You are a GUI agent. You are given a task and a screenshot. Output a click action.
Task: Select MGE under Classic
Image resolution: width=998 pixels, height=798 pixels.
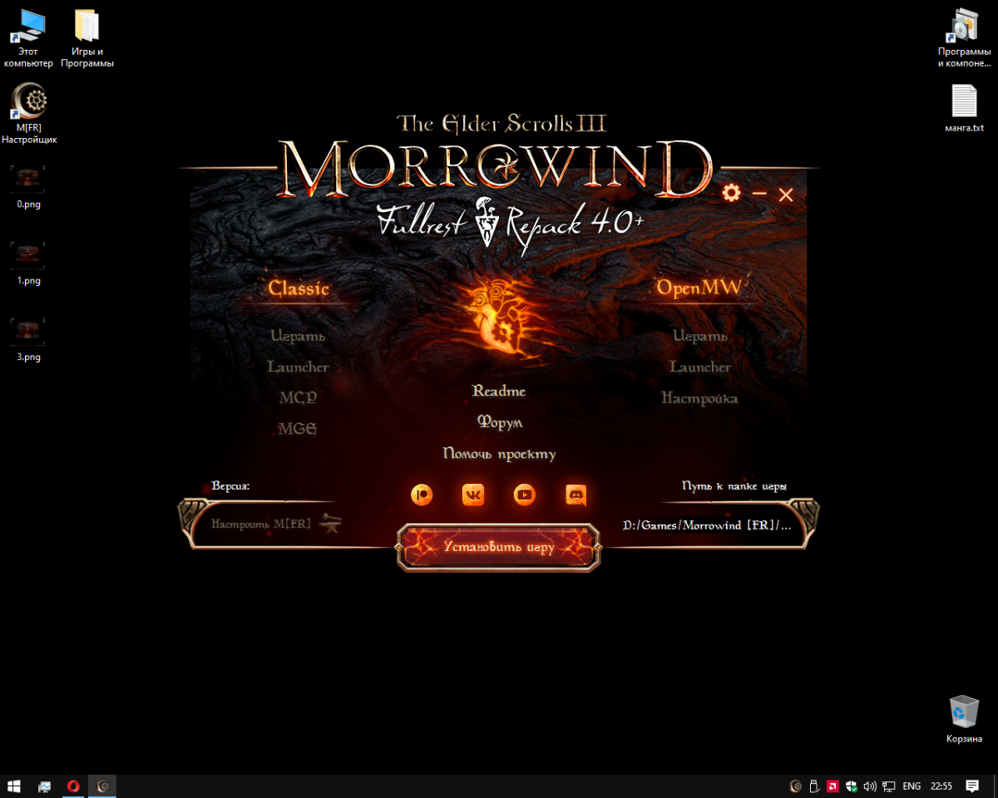click(x=298, y=430)
